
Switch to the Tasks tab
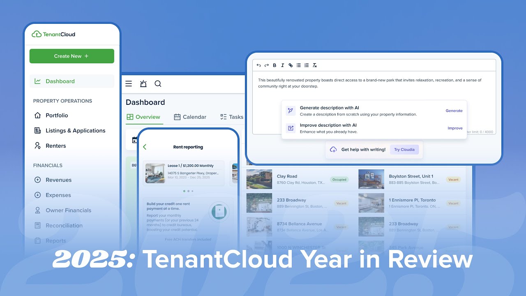[x=232, y=117]
